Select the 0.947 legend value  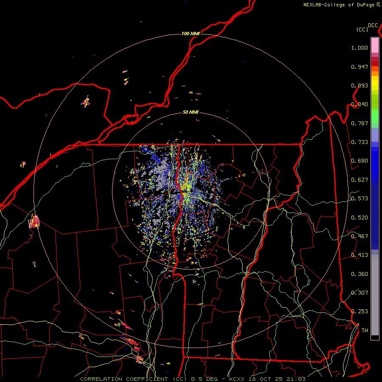[x=360, y=67]
